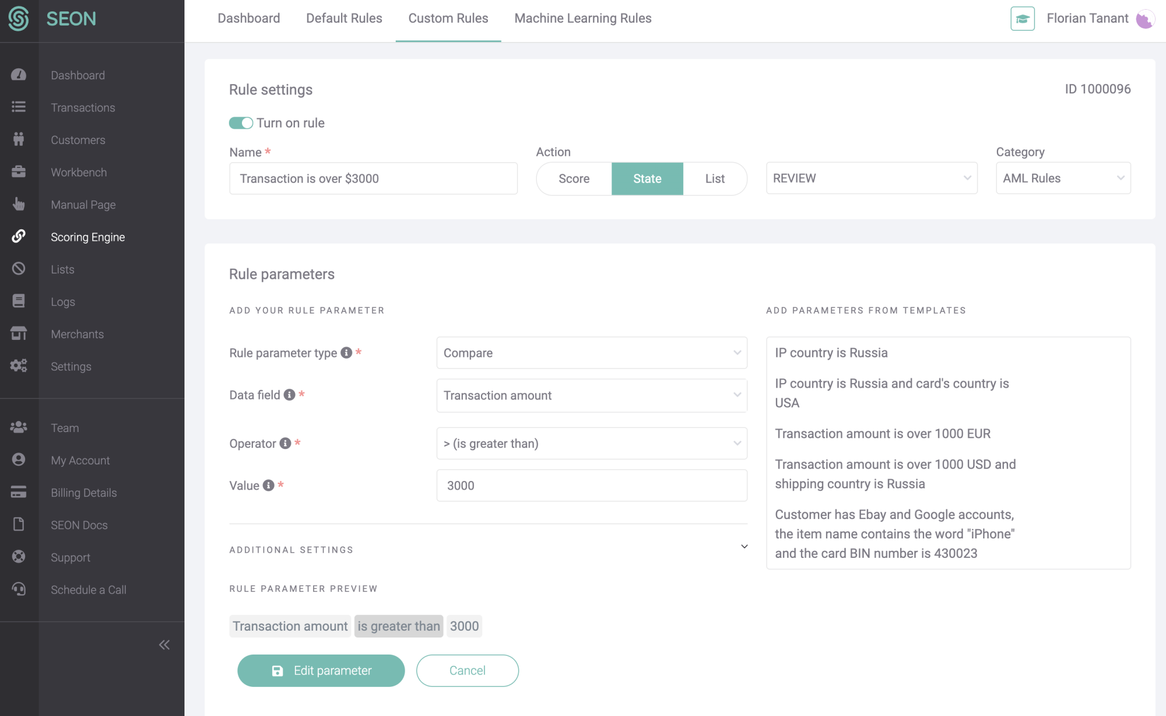The height and width of the screenshot is (716, 1166).
Task: Select the Merchants storefront icon
Action: 19,333
